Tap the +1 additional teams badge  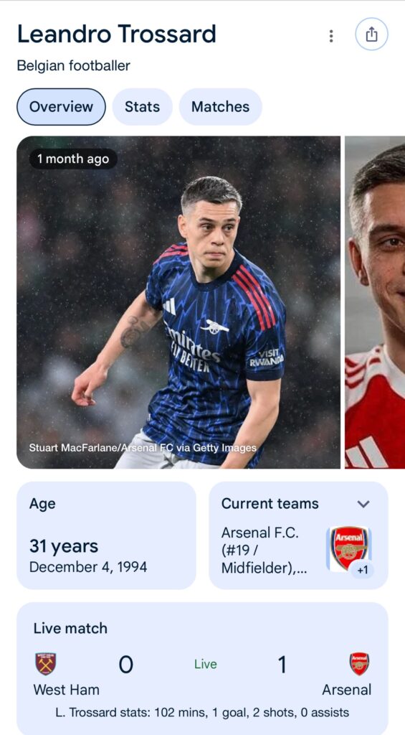point(363,571)
